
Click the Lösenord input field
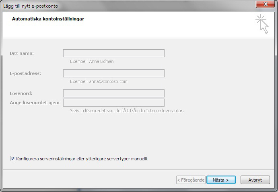(x=114, y=93)
